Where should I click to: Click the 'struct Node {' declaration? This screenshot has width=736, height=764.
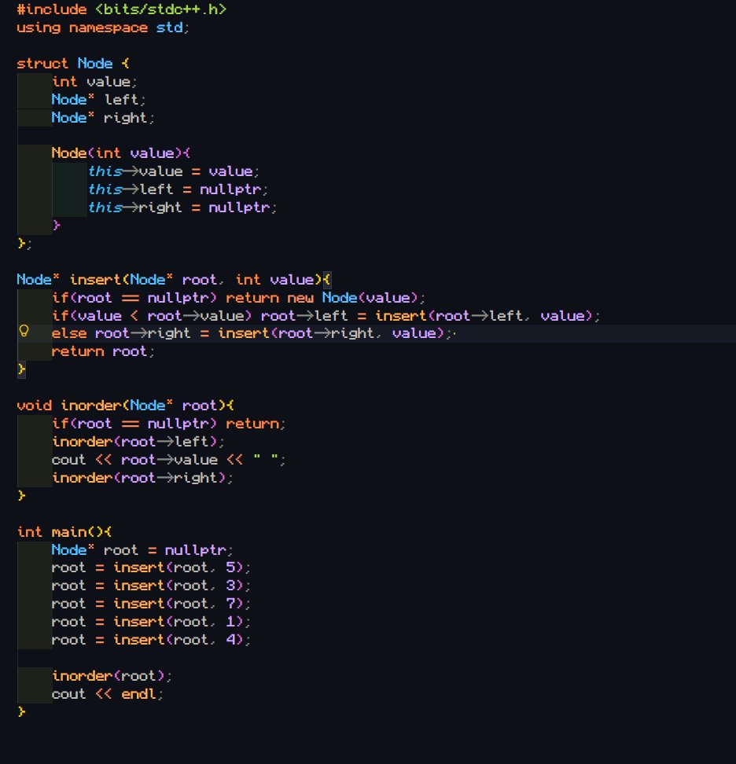coord(73,64)
